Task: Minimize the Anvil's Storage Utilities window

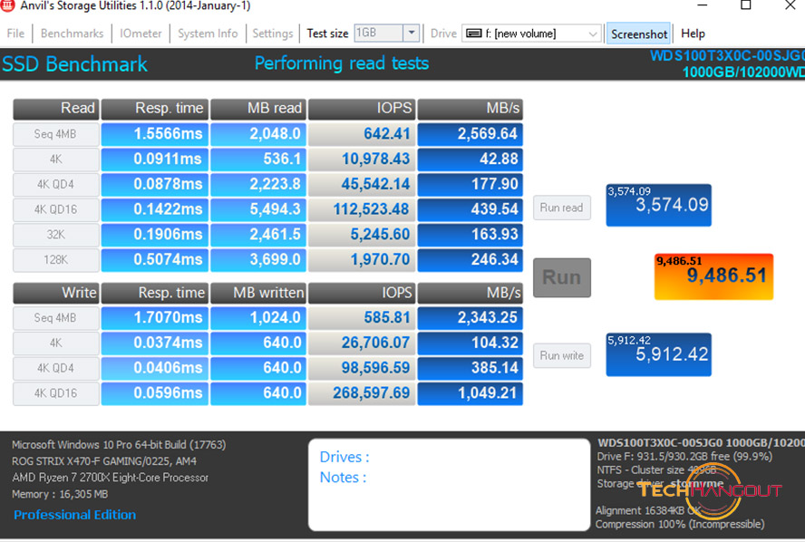Action: pyautogui.click(x=703, y=5)
